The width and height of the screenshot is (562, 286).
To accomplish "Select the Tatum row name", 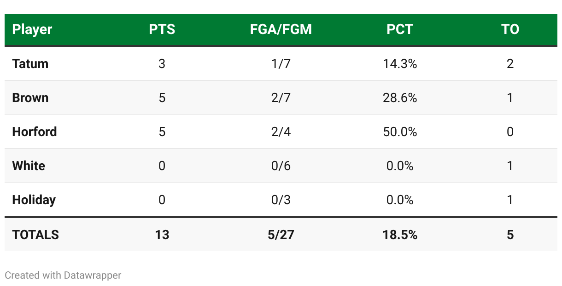I will pos(30,63).
